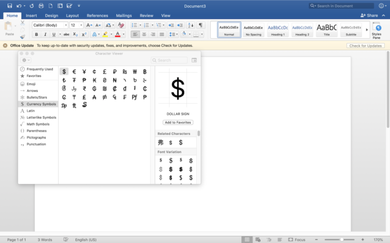Click zoom out minus icon
Image resolution: width=390 pixels, height=243 pixels.
tap(316, 240)
